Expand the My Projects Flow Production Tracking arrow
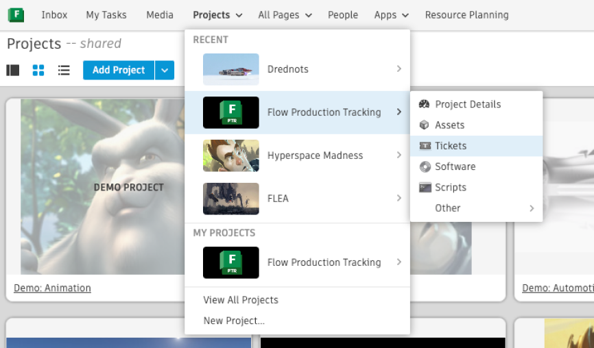Screen dimensions: 594x348 click(399, 262)
